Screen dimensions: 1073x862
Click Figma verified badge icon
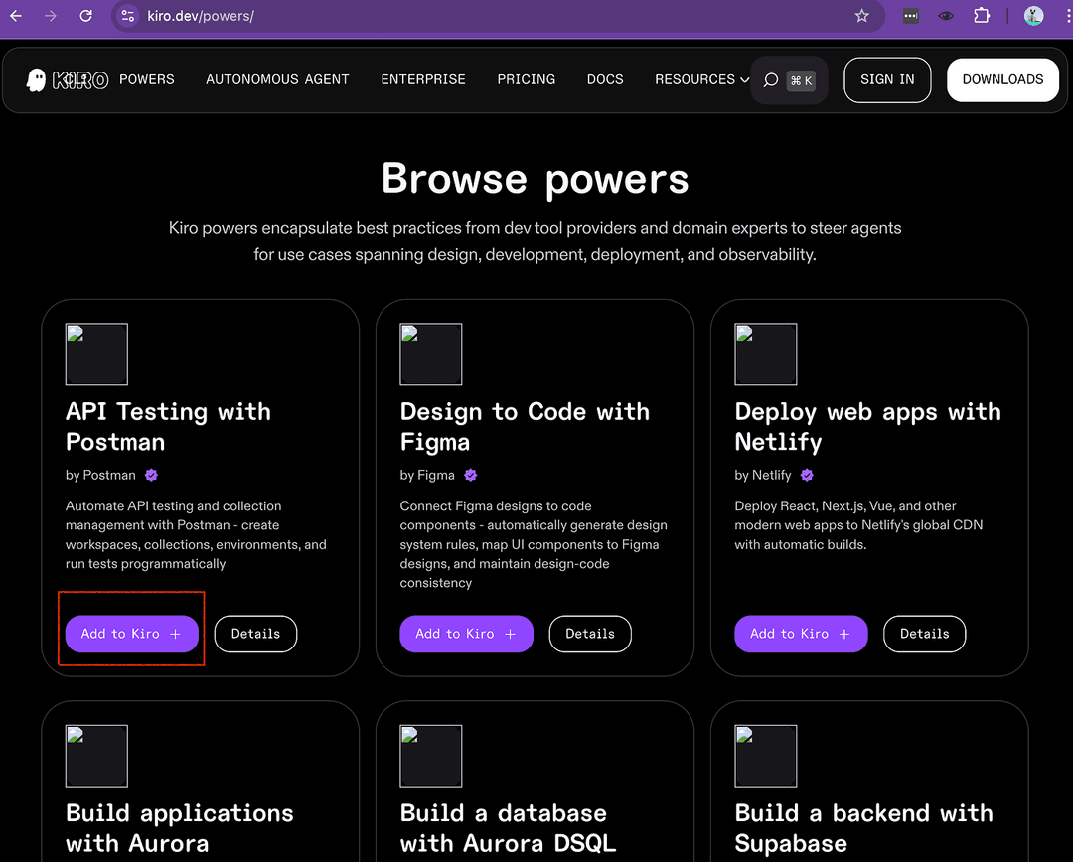pyautogui.click(x=470, y=475)
